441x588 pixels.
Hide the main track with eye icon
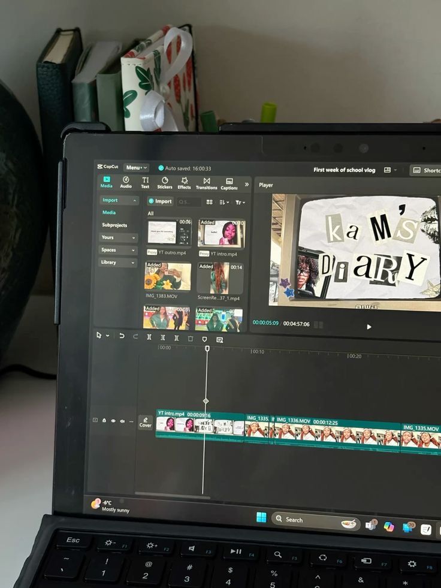(113, 421)
